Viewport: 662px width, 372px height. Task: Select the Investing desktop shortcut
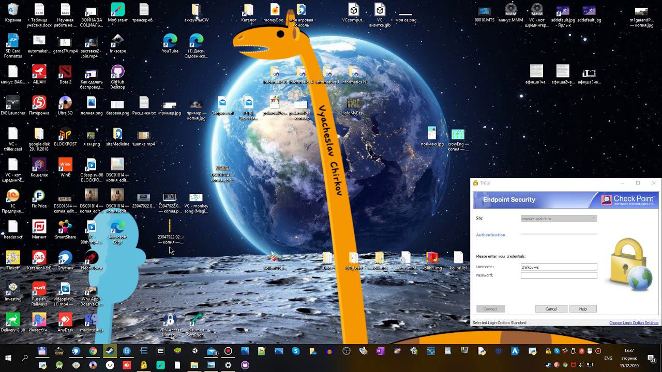[x=13, y=292]
